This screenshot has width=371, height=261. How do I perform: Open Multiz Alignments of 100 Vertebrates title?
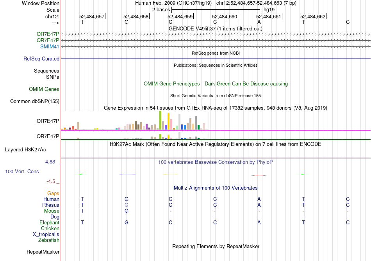point(216,188)
